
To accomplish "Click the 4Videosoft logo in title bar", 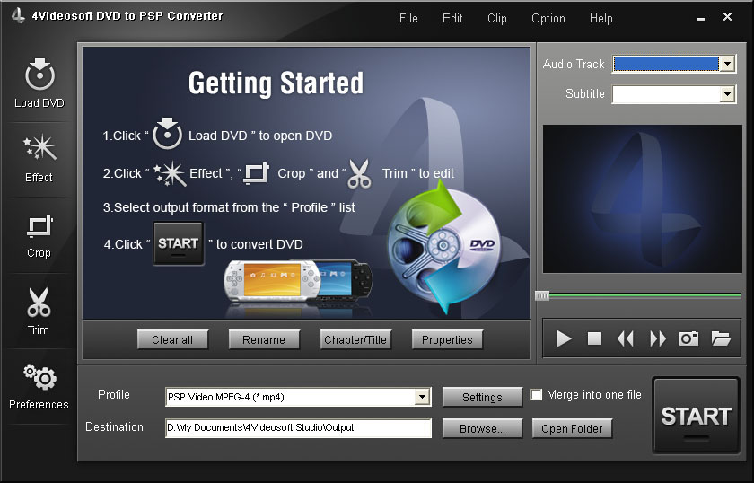I will click(x=18, y=15).
